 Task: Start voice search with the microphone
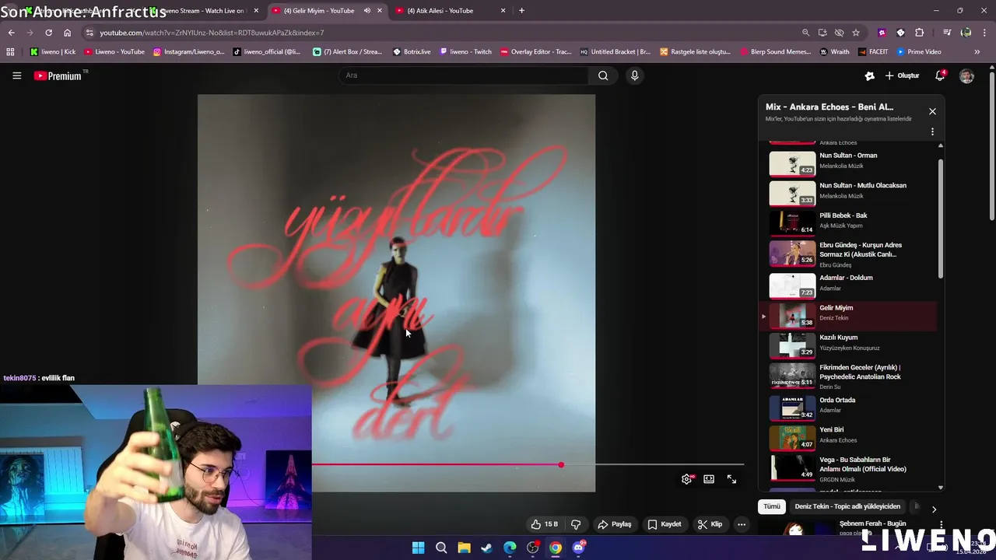click(634, 75)
